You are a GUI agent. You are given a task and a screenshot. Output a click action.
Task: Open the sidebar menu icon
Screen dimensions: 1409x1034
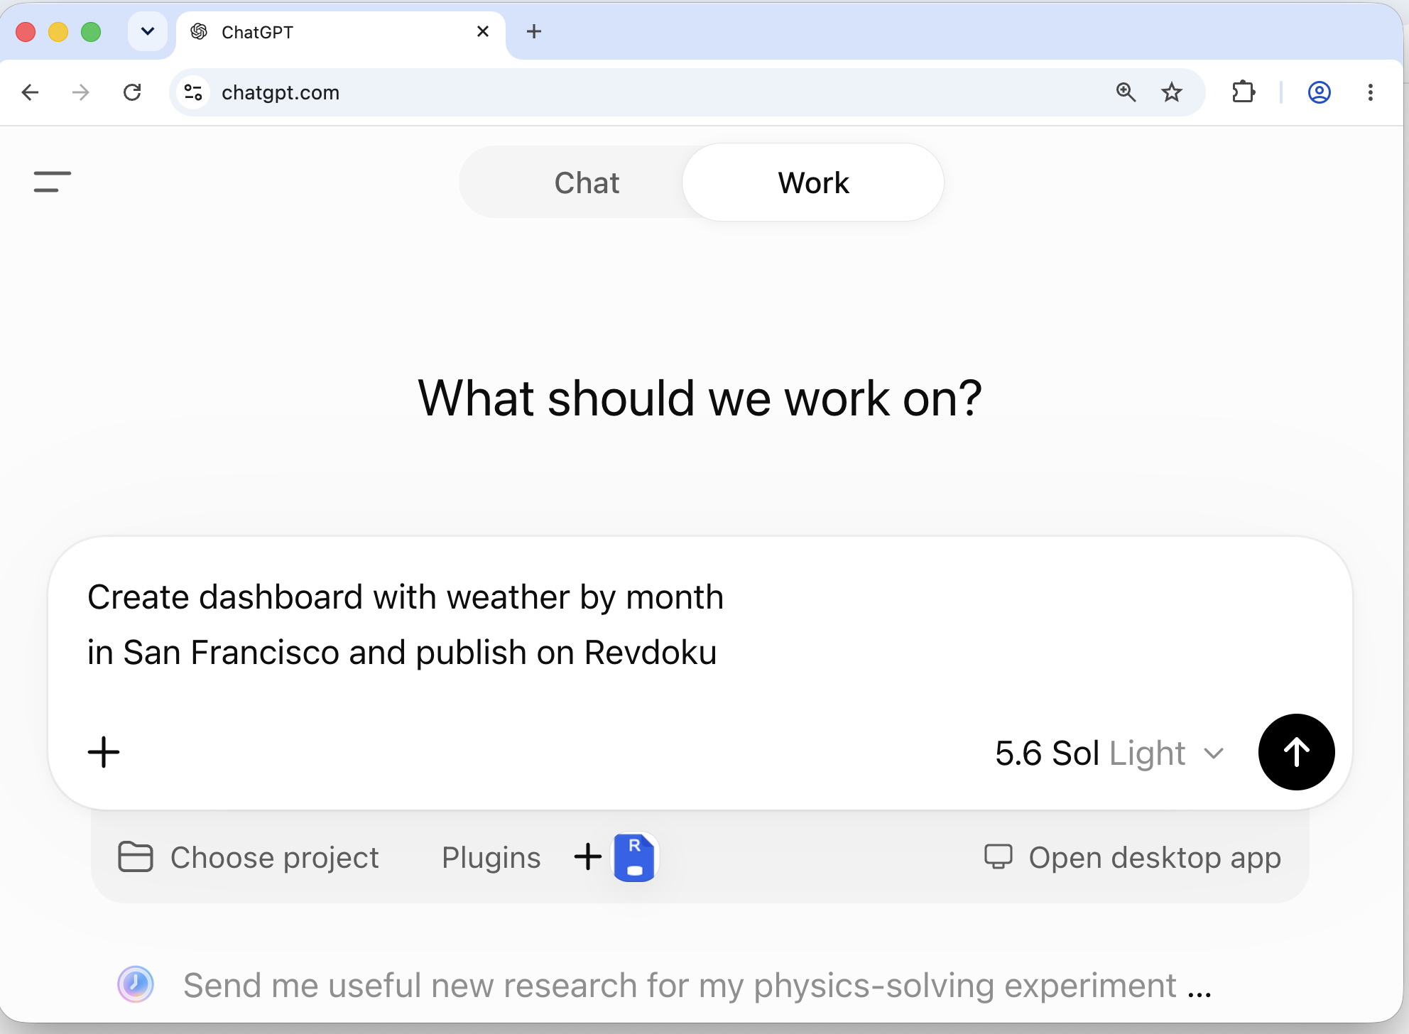click(x=52, y=182)
